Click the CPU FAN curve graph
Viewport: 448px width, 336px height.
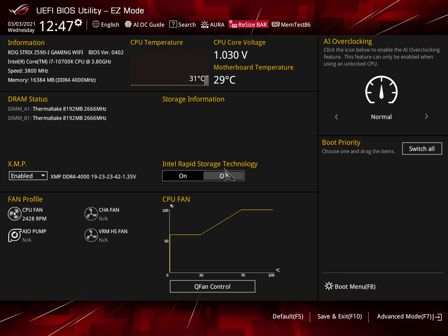[221, 241]
